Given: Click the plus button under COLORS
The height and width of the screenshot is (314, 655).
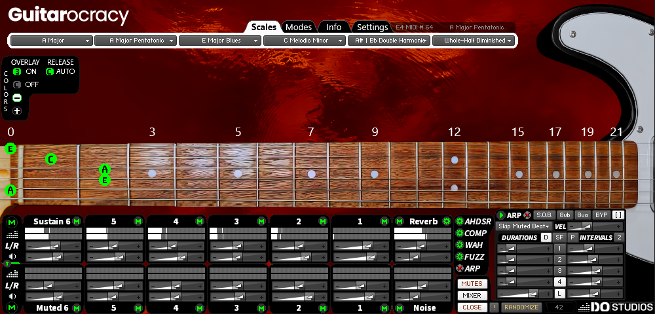Looking at the screenshot, I should tap(17, 111).
